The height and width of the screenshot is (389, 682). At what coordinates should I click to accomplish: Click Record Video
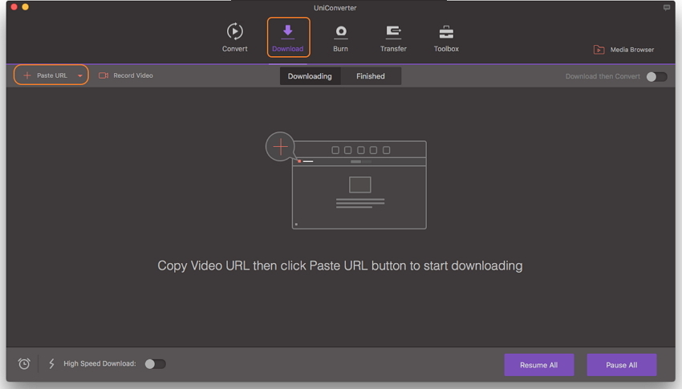click(x=126, y=75)
